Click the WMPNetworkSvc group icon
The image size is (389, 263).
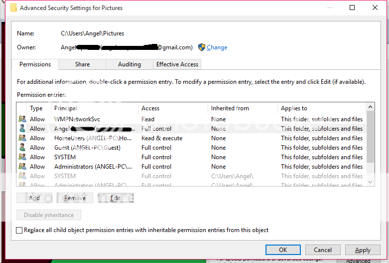click(22, 119)
